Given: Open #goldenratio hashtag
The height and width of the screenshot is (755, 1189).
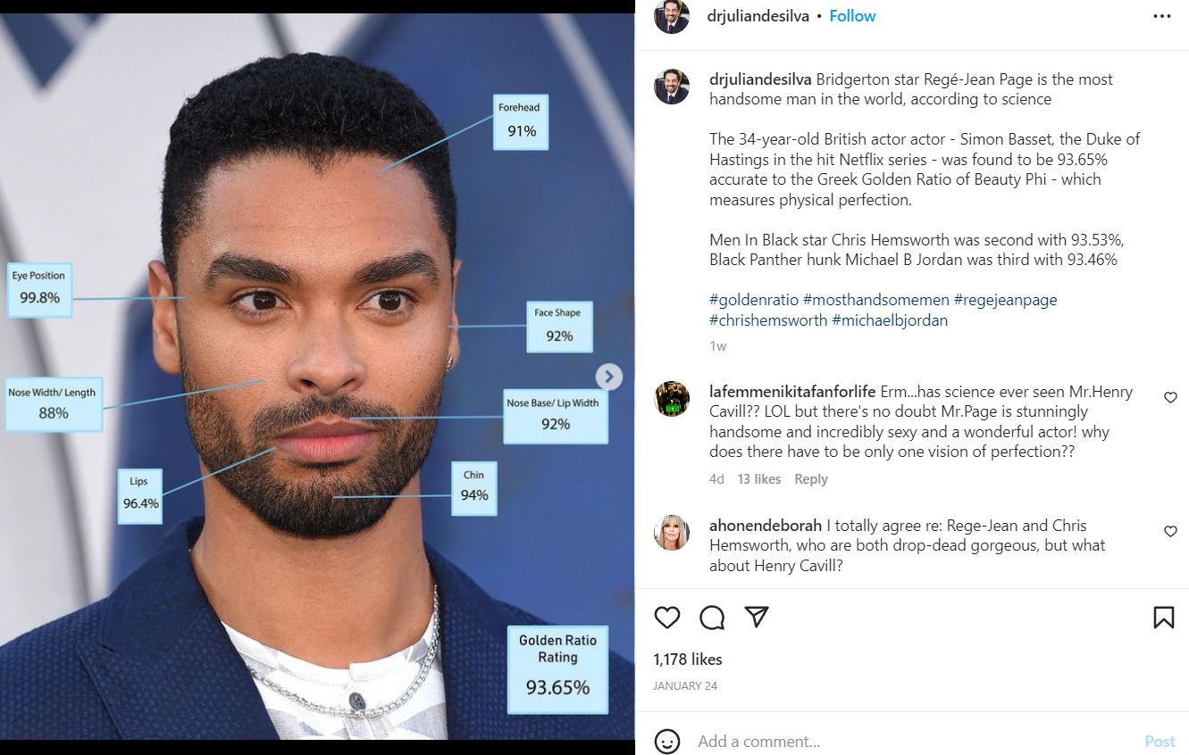Looking at the screenshot, I should (754, 300).
